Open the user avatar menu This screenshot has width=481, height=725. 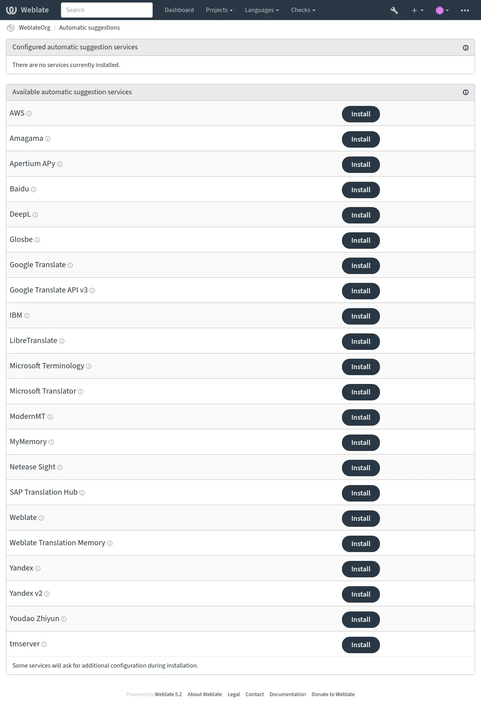tap(442, 10)
